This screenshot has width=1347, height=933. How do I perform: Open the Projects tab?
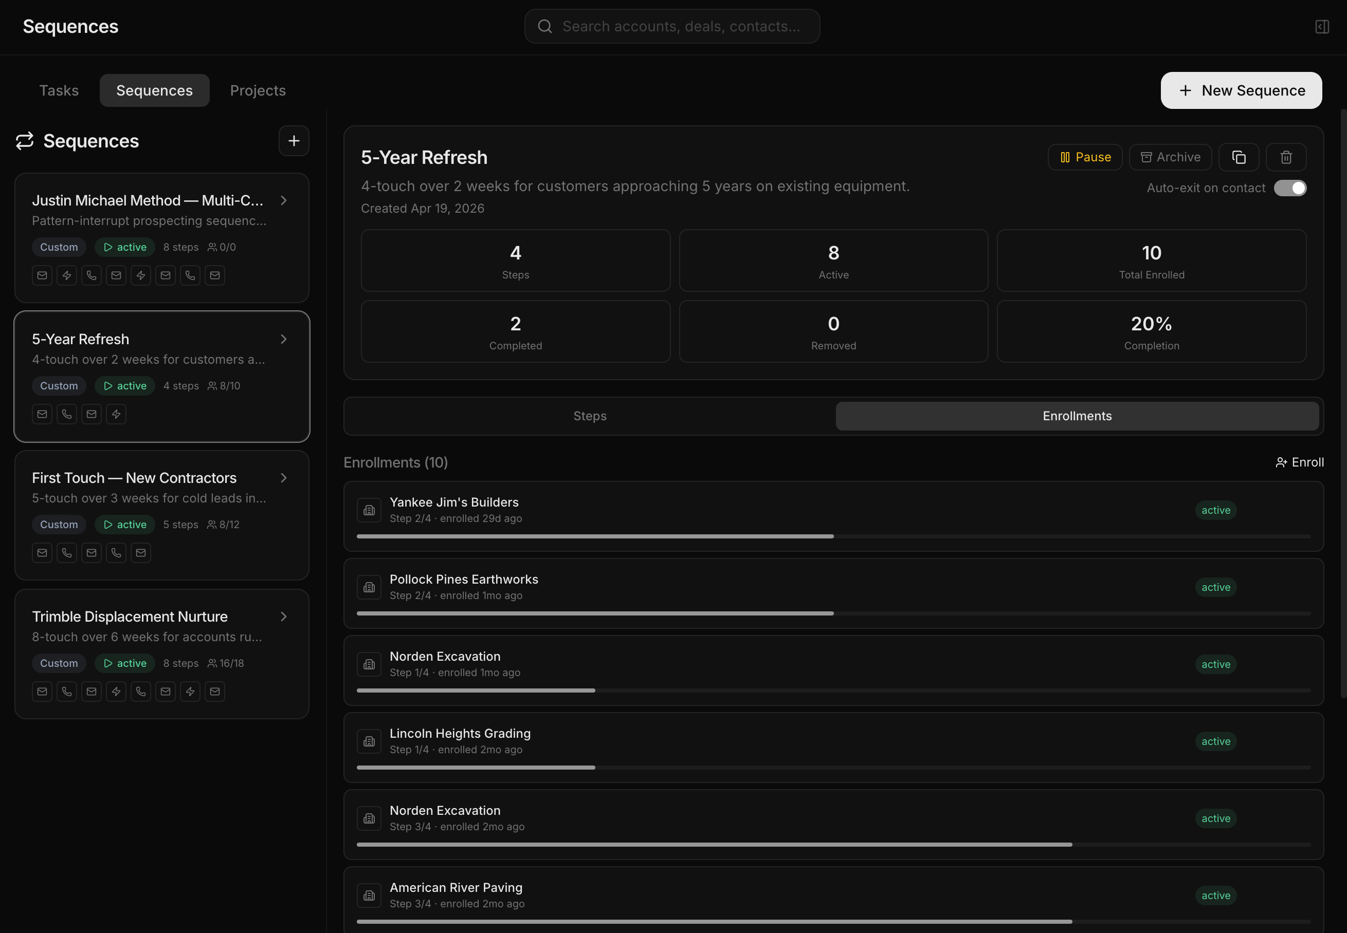[258, 90]
